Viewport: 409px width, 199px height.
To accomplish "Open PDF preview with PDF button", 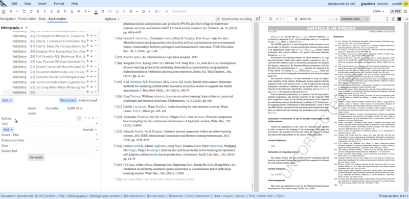I will coord(395,11).
